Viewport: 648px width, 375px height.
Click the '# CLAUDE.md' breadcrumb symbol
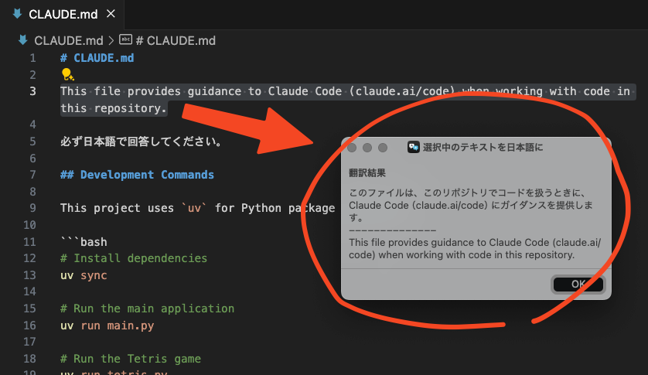pyautogui.click(x=176, y=40)
